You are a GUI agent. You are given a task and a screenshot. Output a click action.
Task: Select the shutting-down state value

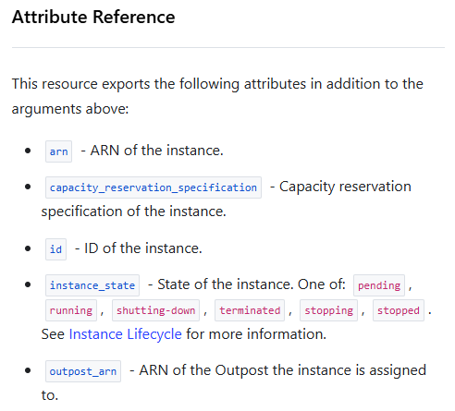(155, 310)
